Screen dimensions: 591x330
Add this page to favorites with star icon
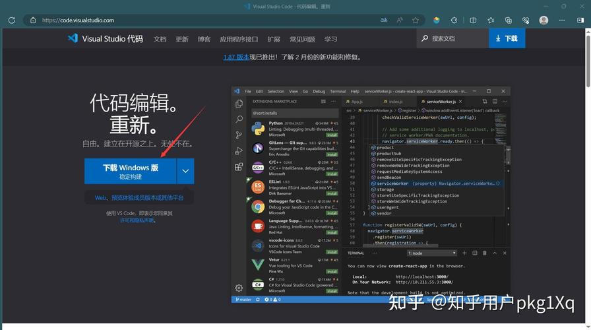tap(416, 20)
